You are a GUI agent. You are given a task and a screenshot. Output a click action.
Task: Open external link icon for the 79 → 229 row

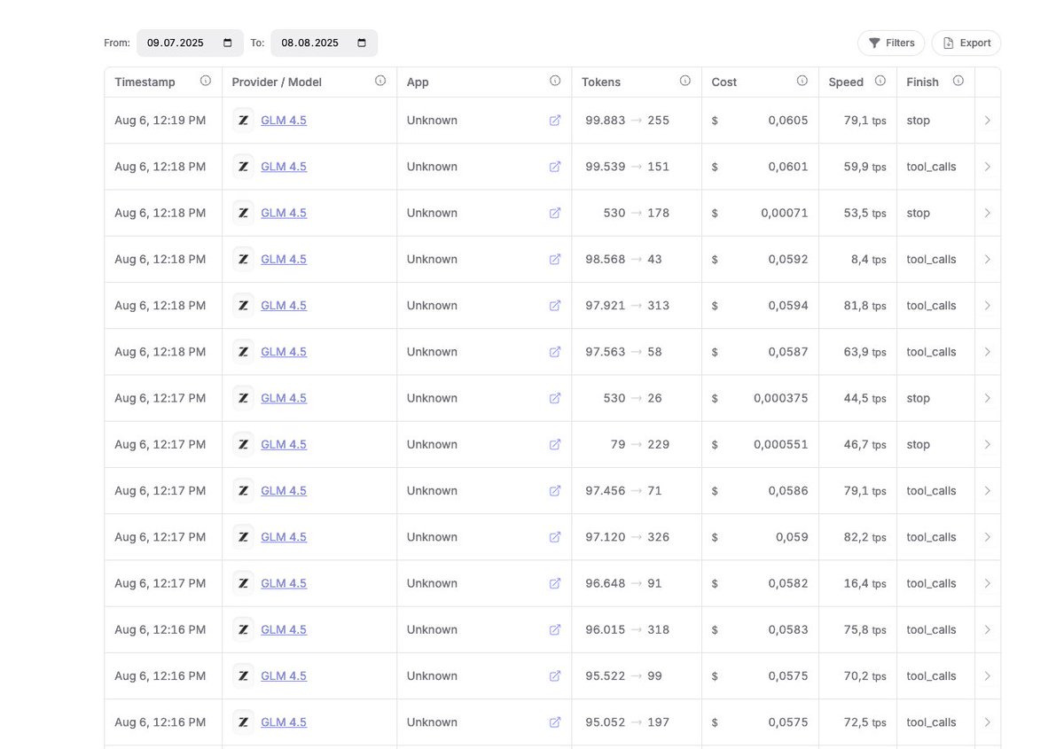(555, 444)
